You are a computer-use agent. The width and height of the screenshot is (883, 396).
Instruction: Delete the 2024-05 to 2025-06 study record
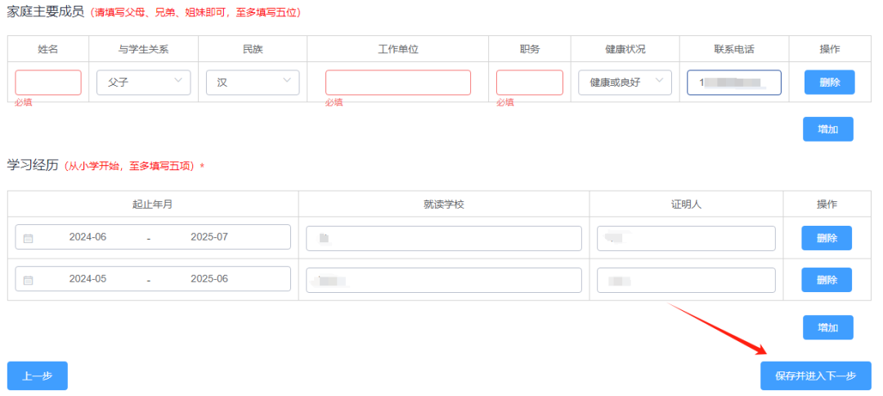click(827, 280)
